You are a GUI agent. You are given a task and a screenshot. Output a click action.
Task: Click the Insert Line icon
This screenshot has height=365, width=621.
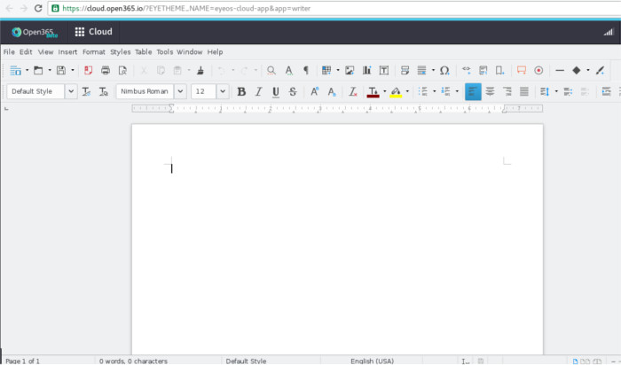[x=560, y=70]
